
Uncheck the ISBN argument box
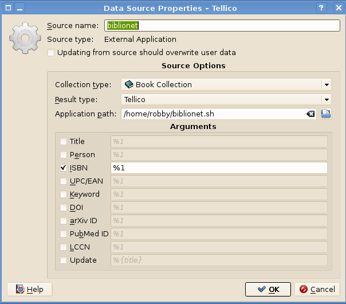[64, 168]
